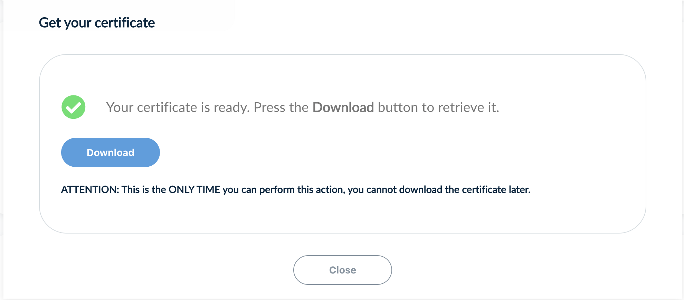
Task: Click the word ATTENTION in the warning
Action: [x=90, y=189]
